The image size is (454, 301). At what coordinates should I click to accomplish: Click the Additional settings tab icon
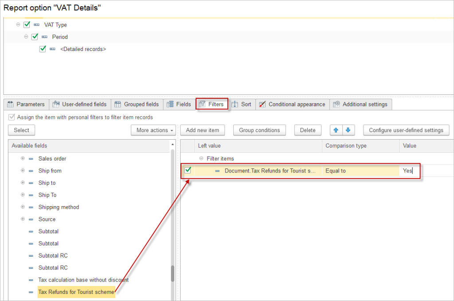(337, 104)
